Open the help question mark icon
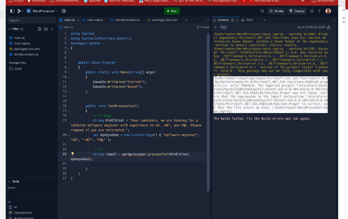 [x=319, y=11]
